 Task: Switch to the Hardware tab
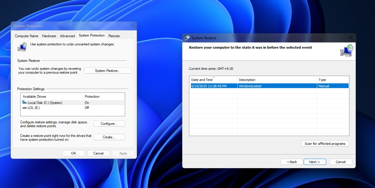tap(49, 36)
